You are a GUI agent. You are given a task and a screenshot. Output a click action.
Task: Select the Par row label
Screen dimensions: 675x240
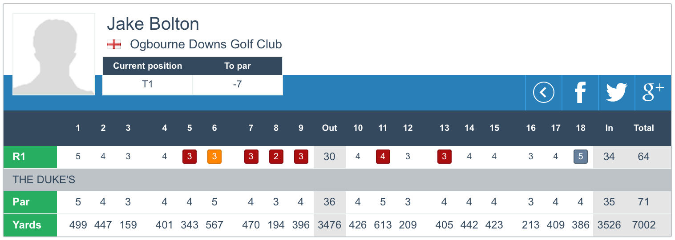pyautogui.click(x=30, y=202)
